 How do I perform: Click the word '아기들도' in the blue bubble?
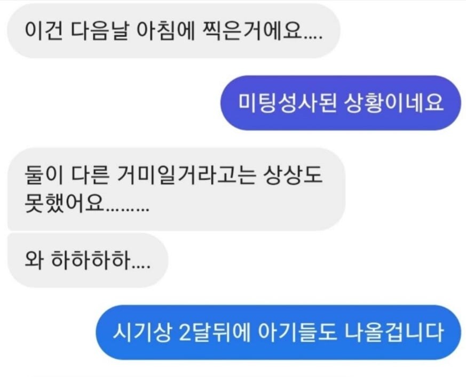pyautogui.click(x=297, y=332)
